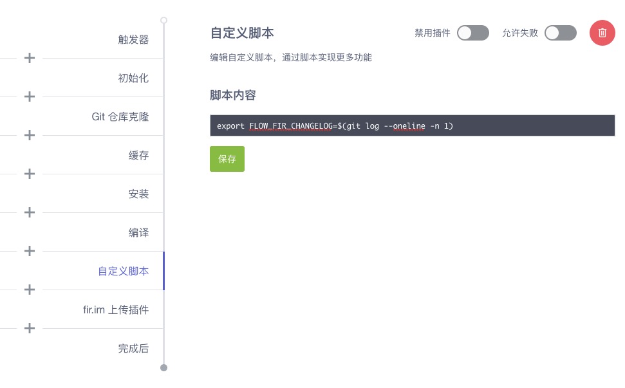The image size is (625, 388).
Task: Click plus icon between Git 仓库克隆 and 缓存
Action: click(29, 135)
